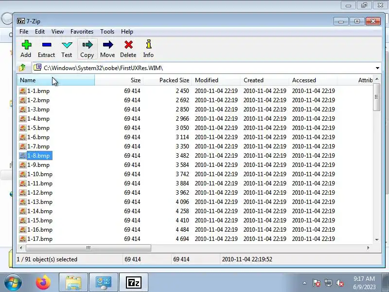Click the horizontal scrollbar thumb
Image resolution: width=389 pixels, height=292 pixels.
pos(88,248)
